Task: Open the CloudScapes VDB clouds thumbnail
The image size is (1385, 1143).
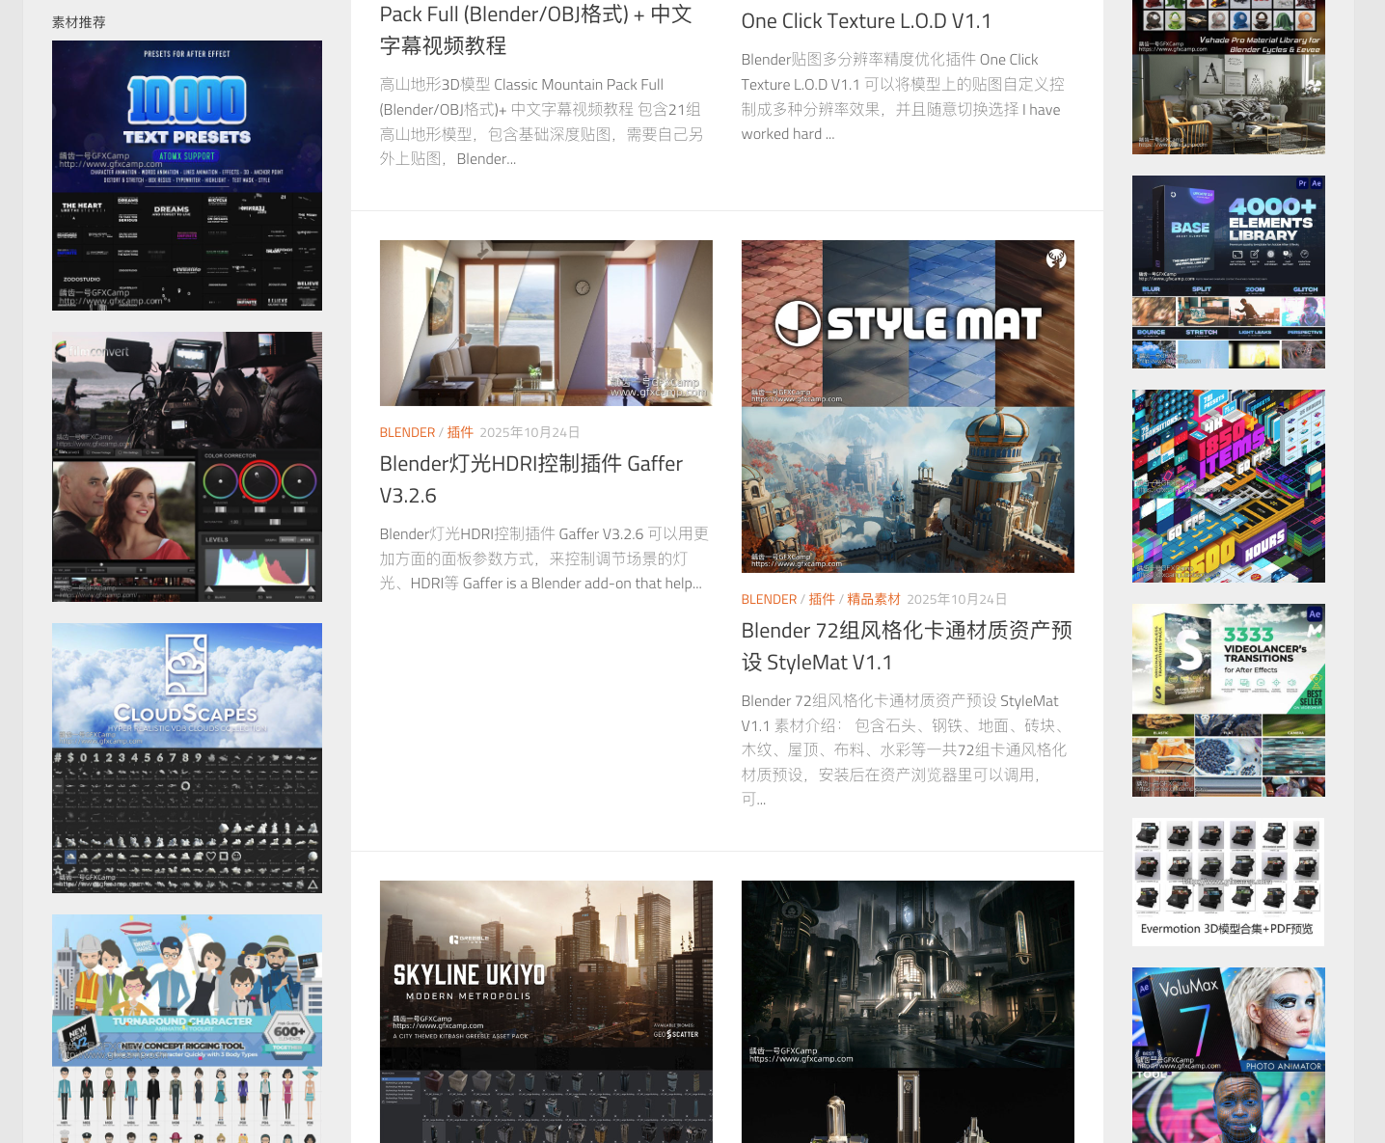Action: [187, 758]
